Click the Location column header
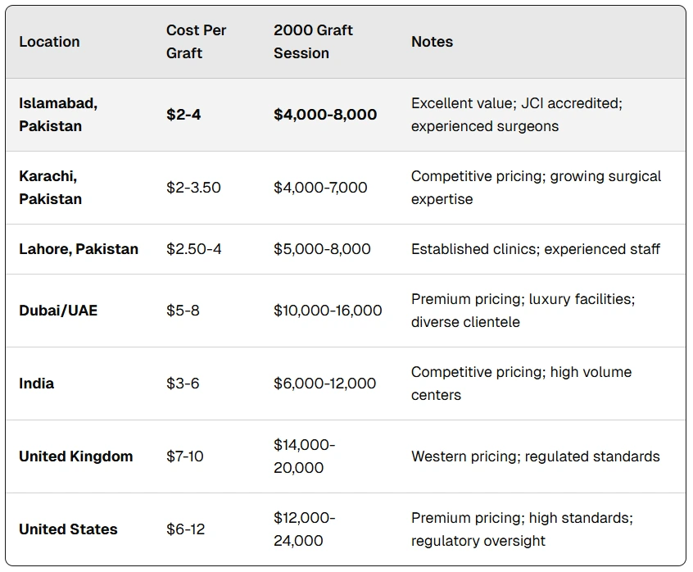This screenshot has height=572, width=693. [x=49, y=42]
